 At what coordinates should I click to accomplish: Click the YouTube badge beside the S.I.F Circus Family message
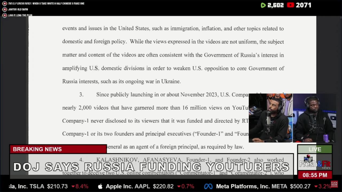pyautogui.click(x=4, y=3)
